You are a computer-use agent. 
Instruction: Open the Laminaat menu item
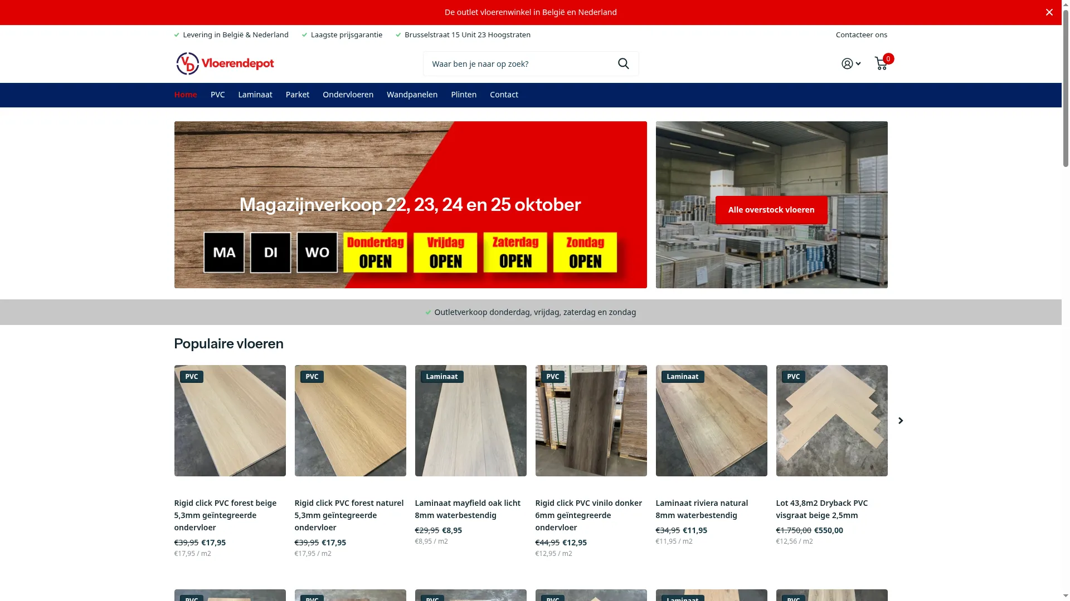coord(255,95)
